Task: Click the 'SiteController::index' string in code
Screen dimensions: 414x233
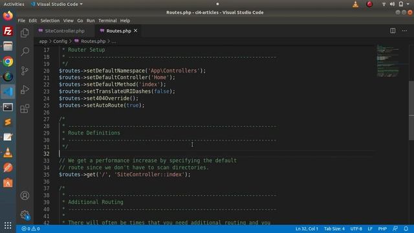Action: tap(149, 175)
